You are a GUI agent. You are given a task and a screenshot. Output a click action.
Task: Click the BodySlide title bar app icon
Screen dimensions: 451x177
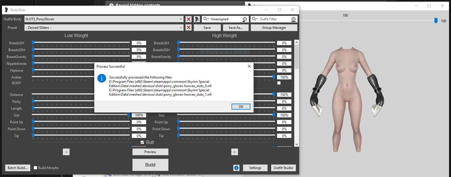pos(6,10)
